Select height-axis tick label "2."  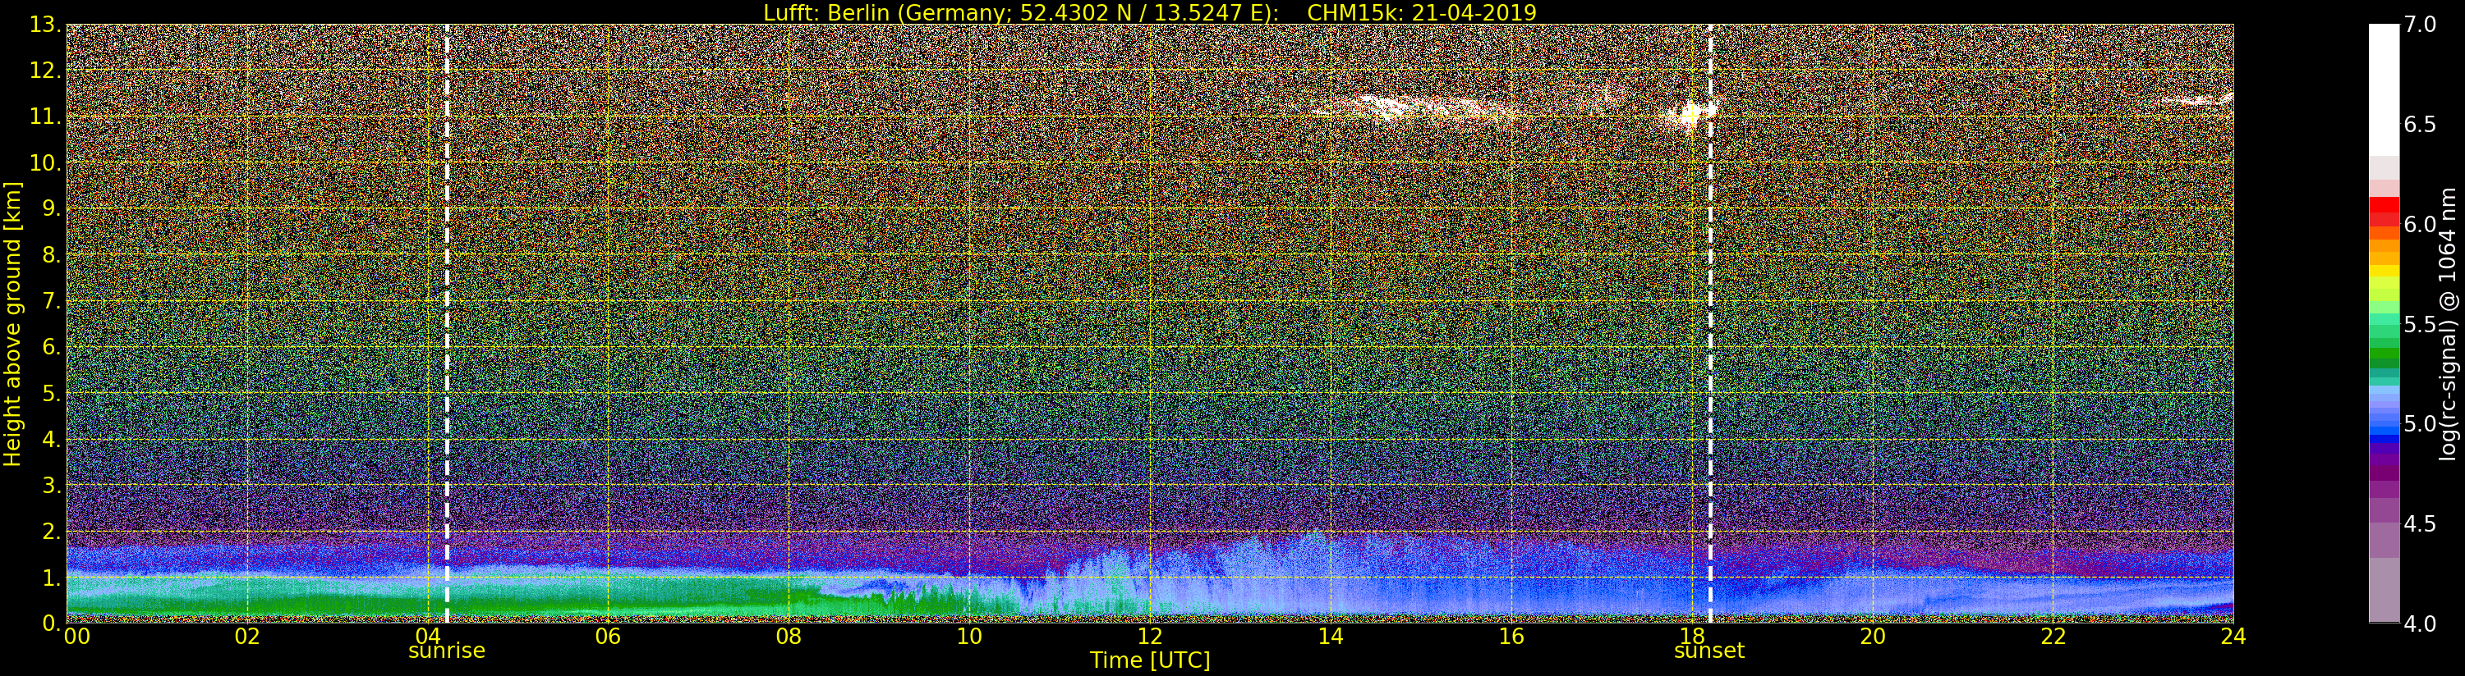[x=52, y=532]
